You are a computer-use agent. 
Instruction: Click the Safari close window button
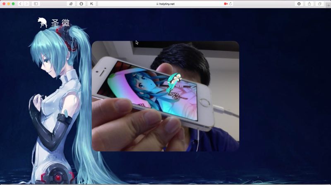tap(4, 4)
